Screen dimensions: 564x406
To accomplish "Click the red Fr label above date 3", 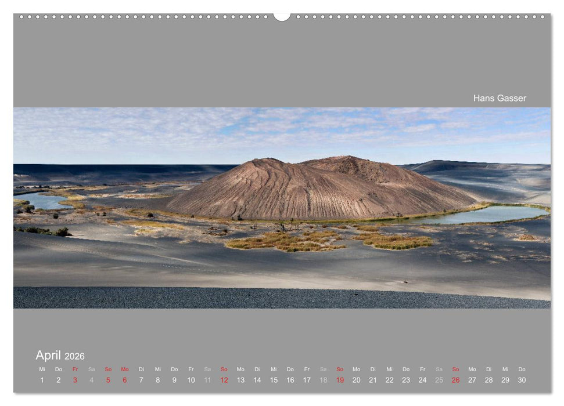I will pos(74,369).
